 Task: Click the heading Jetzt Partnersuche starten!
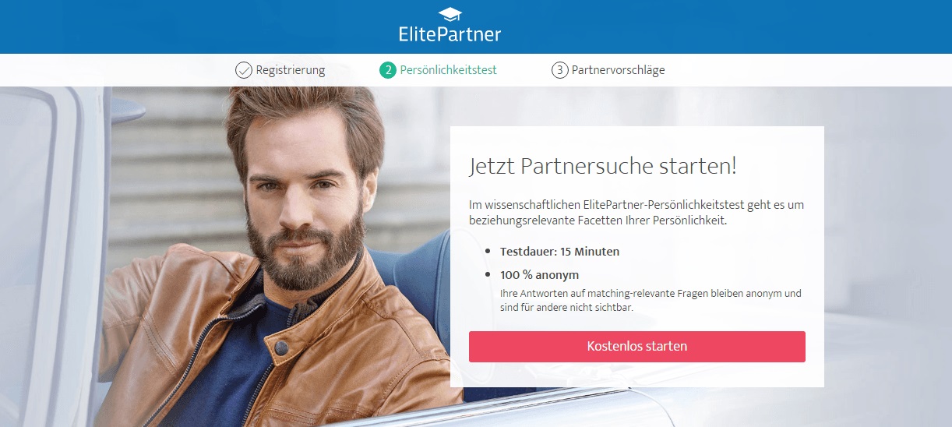[603, 166]
